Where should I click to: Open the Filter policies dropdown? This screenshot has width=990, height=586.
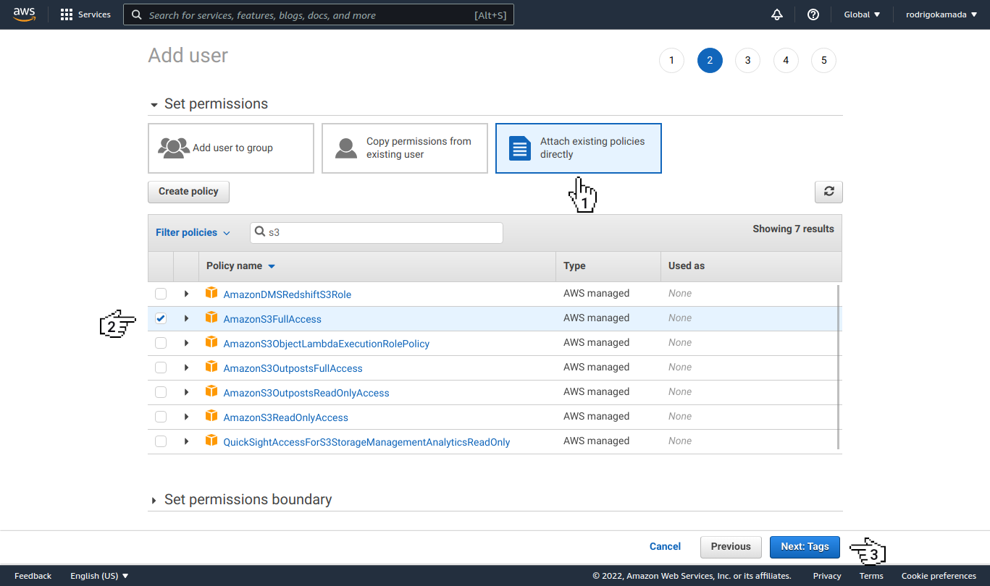(193, 232)
